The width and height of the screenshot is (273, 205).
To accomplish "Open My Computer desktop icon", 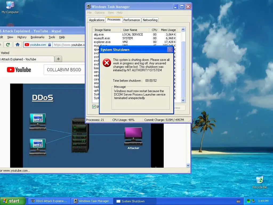I will [x=10, y=7].
